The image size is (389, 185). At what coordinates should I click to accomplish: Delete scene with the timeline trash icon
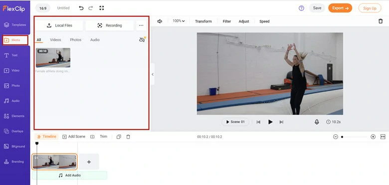click(128, 137)
